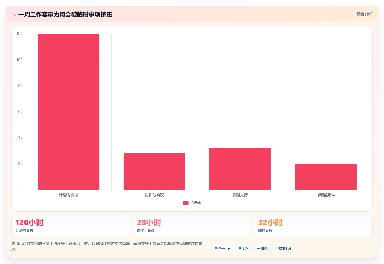The height and width of the screenshot is (264, 384).
Task: Click the y-axis value 20
Action: click(20, 164)
